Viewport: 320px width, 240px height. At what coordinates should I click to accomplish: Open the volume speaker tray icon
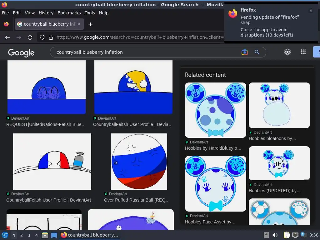pos(275,235)
